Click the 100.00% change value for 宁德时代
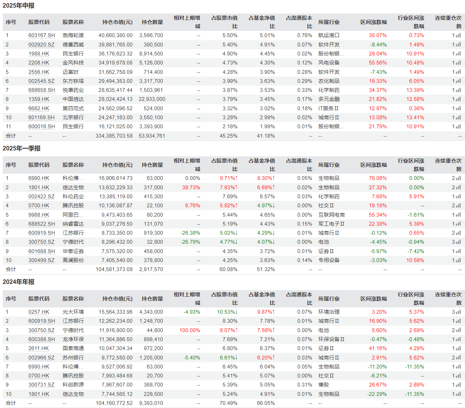Screen dimensions: 465x408 tap(190, 330)
